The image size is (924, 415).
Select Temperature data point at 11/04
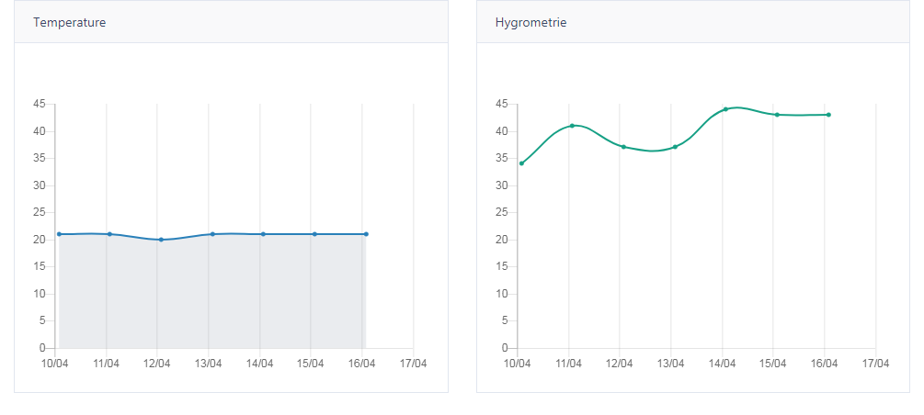(x=109, y=234)
